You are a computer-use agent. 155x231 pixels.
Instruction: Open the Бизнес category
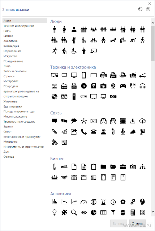8,36
